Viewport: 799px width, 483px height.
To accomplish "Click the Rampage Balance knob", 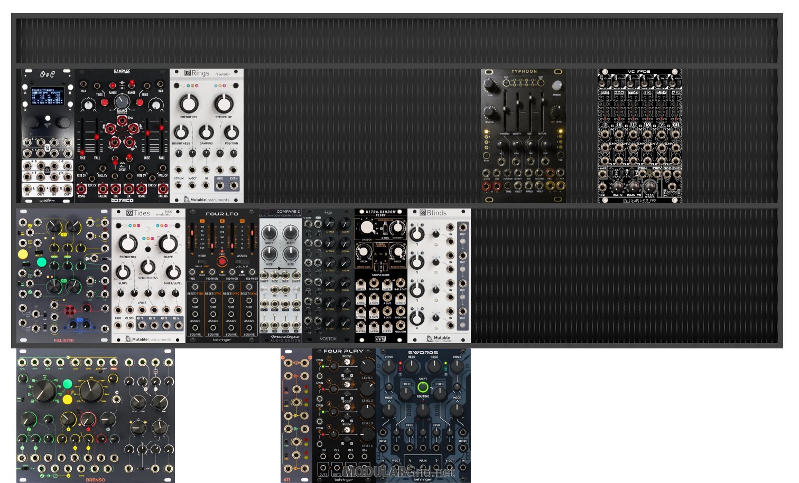I will (122, 102).
